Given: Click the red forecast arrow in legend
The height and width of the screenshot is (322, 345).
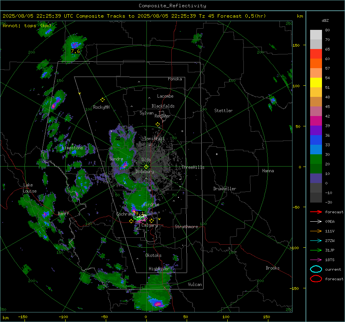Looking at the screenshot, I should [316, 212].
